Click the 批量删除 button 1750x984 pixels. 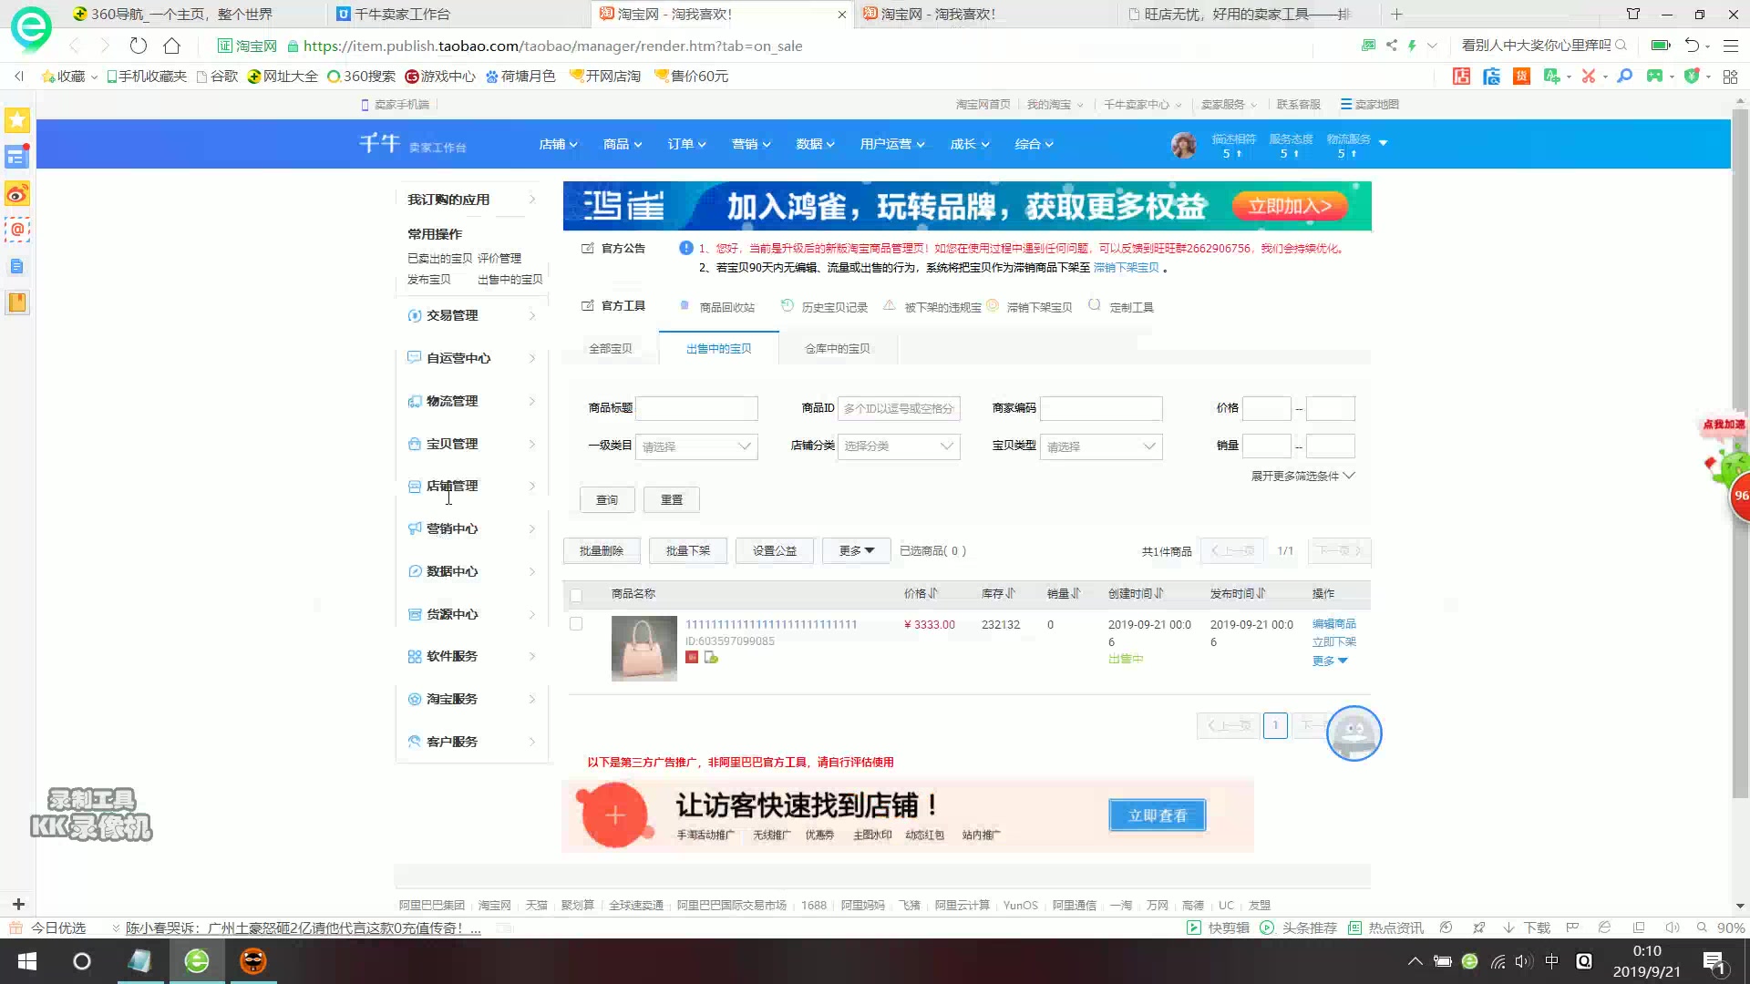click(602, 550)
